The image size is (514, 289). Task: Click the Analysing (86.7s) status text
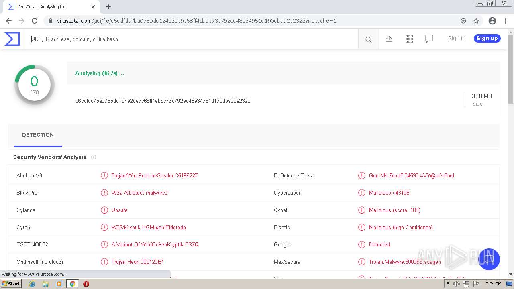(x=100, y=73)
